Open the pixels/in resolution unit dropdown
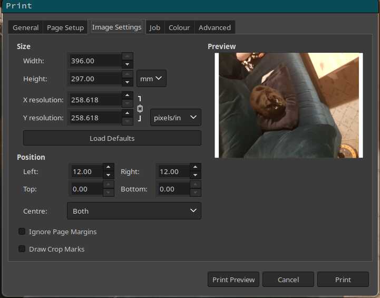 [176, 118]
